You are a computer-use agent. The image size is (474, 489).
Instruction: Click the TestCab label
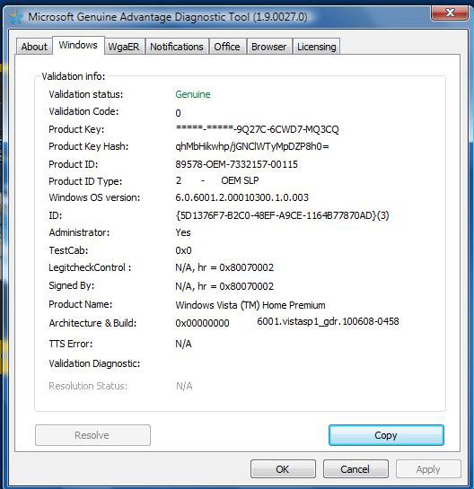click(x=68, y=250)
